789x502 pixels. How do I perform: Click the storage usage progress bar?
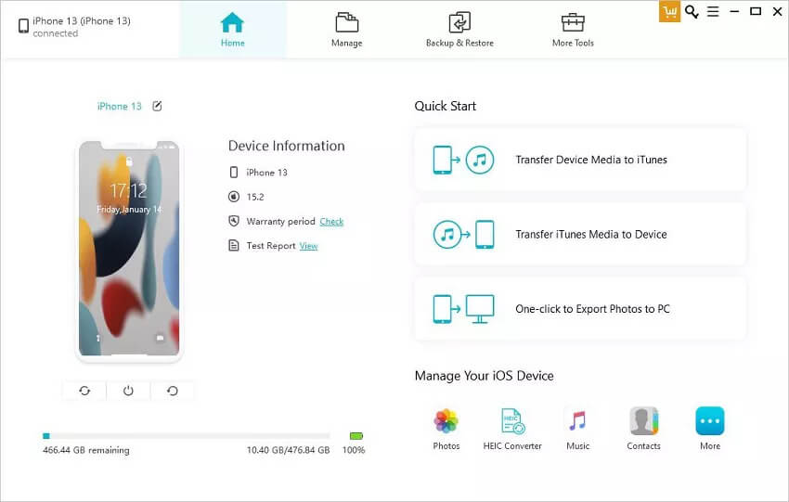tap(187, 435)
